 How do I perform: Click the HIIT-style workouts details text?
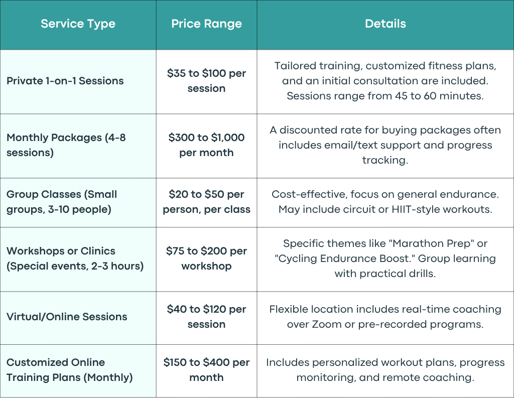coord(385,202)
